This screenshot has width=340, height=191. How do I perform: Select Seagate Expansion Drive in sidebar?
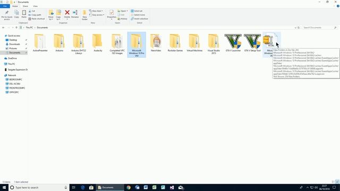coord(18,70)
